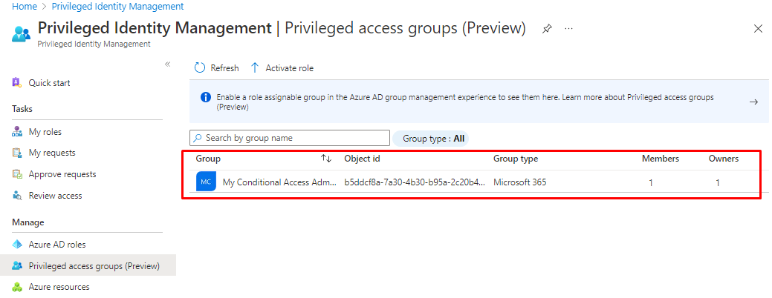Pin this blade using the pin icon
Screen dimensions: 772x298
point(547,29)
